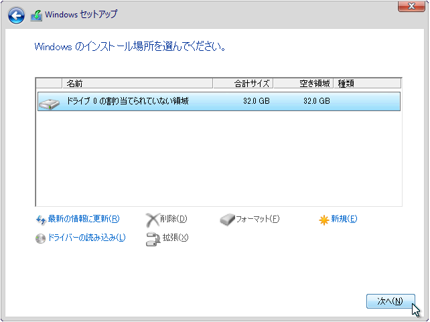
Task: Open ドライバーの読み込み(L) link
Action: click(x=86, y=238)
